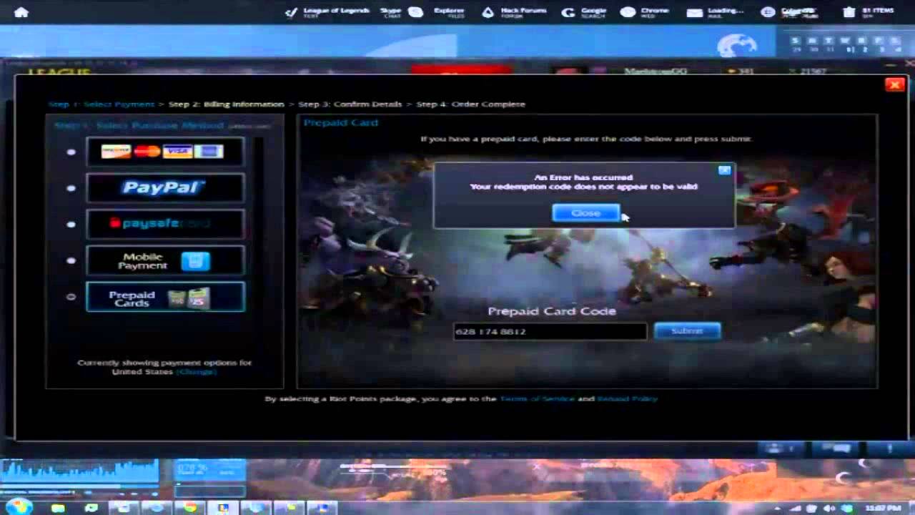Submit the prepaid card code
Viewport: 915px width, 515px height.
(687, 331)
